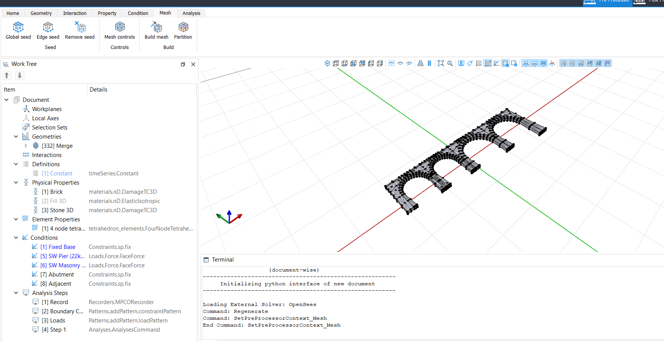Collapse the Definitions node
This screenshot has height=342, width=664.
click(x=16, y=164)
